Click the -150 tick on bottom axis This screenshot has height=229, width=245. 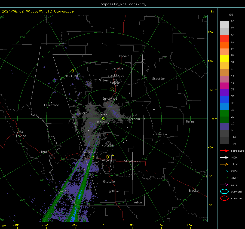(x=16, y=225)
